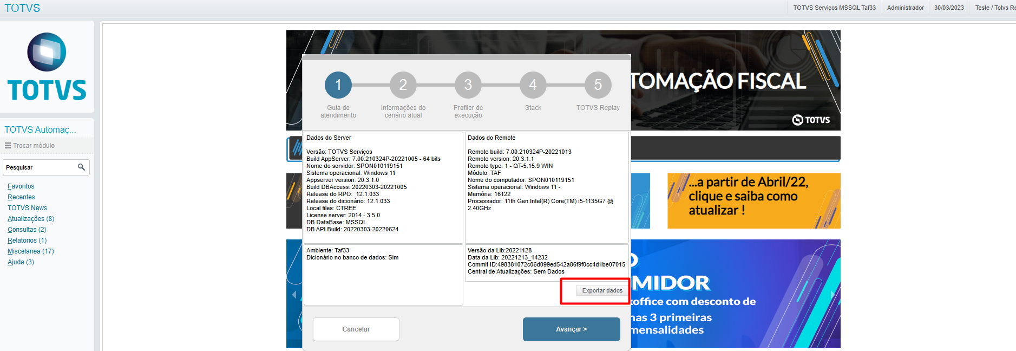
Task: Click the Exportar dados button
Action: click(602, 291)
